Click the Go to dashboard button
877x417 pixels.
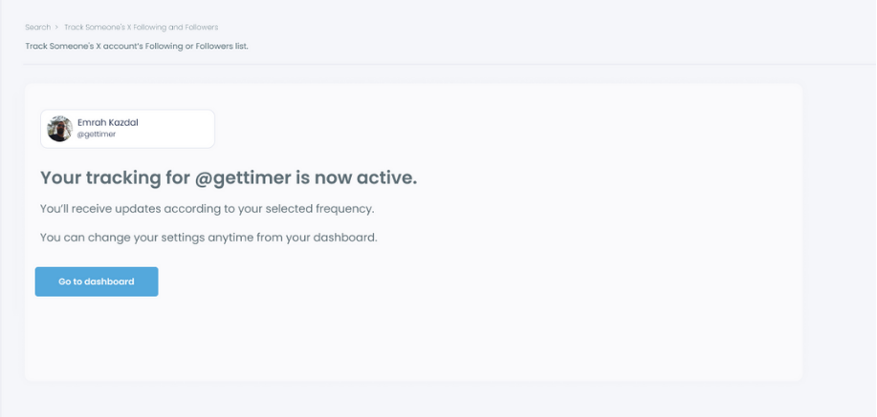coord(97,281)
